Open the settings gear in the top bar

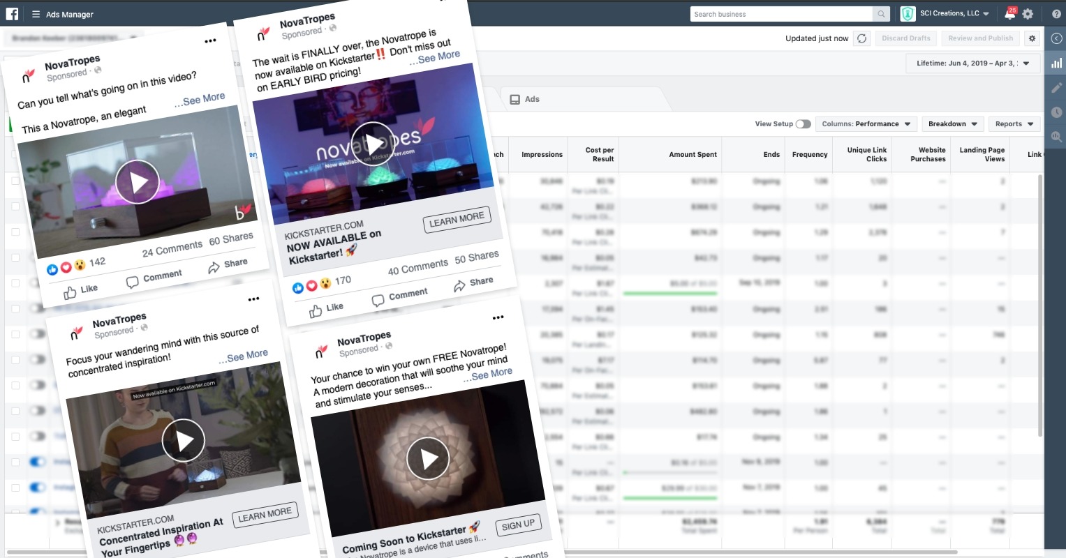pyautogui.click(x=1028, y=14)
